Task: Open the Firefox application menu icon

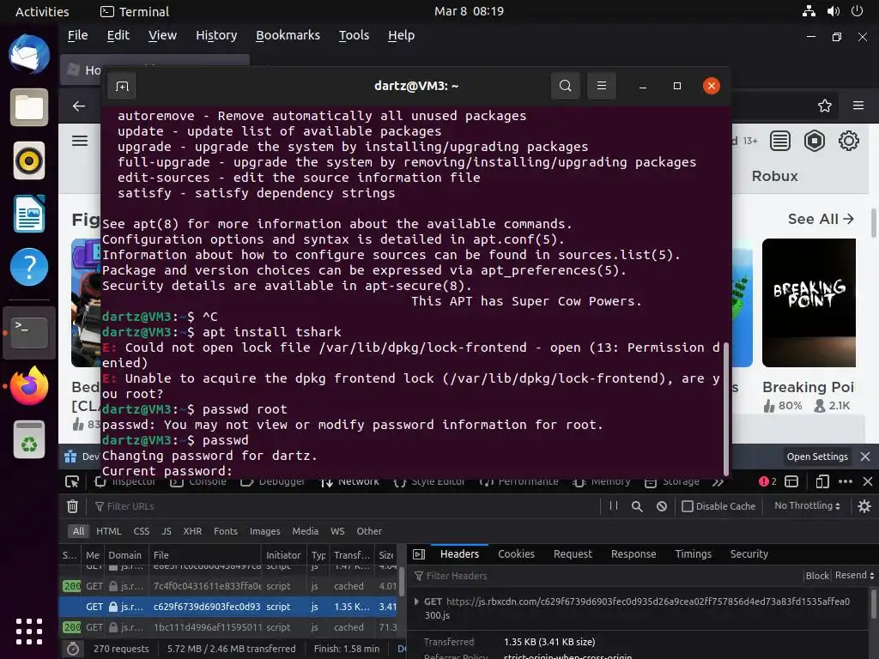Action: click(858, 106)
